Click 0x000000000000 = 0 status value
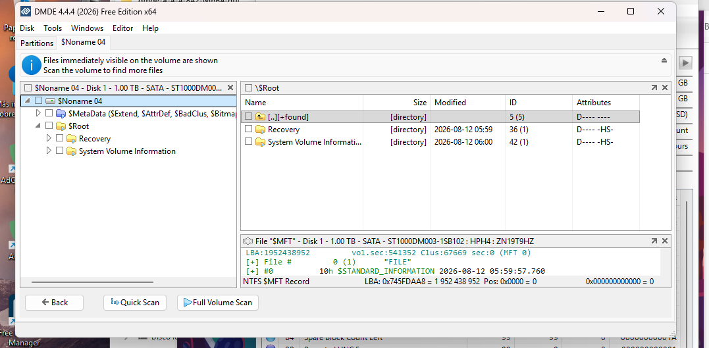The width and height of the screenshot is (709, 348). coord(620,282)
